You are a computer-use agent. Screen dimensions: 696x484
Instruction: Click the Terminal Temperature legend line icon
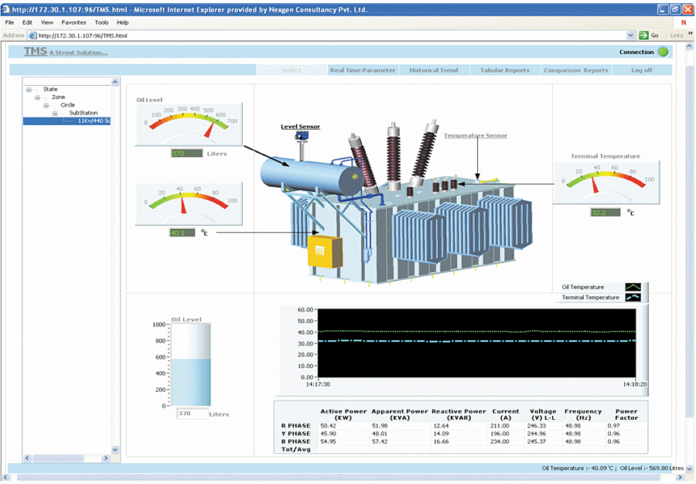point(633,298)
